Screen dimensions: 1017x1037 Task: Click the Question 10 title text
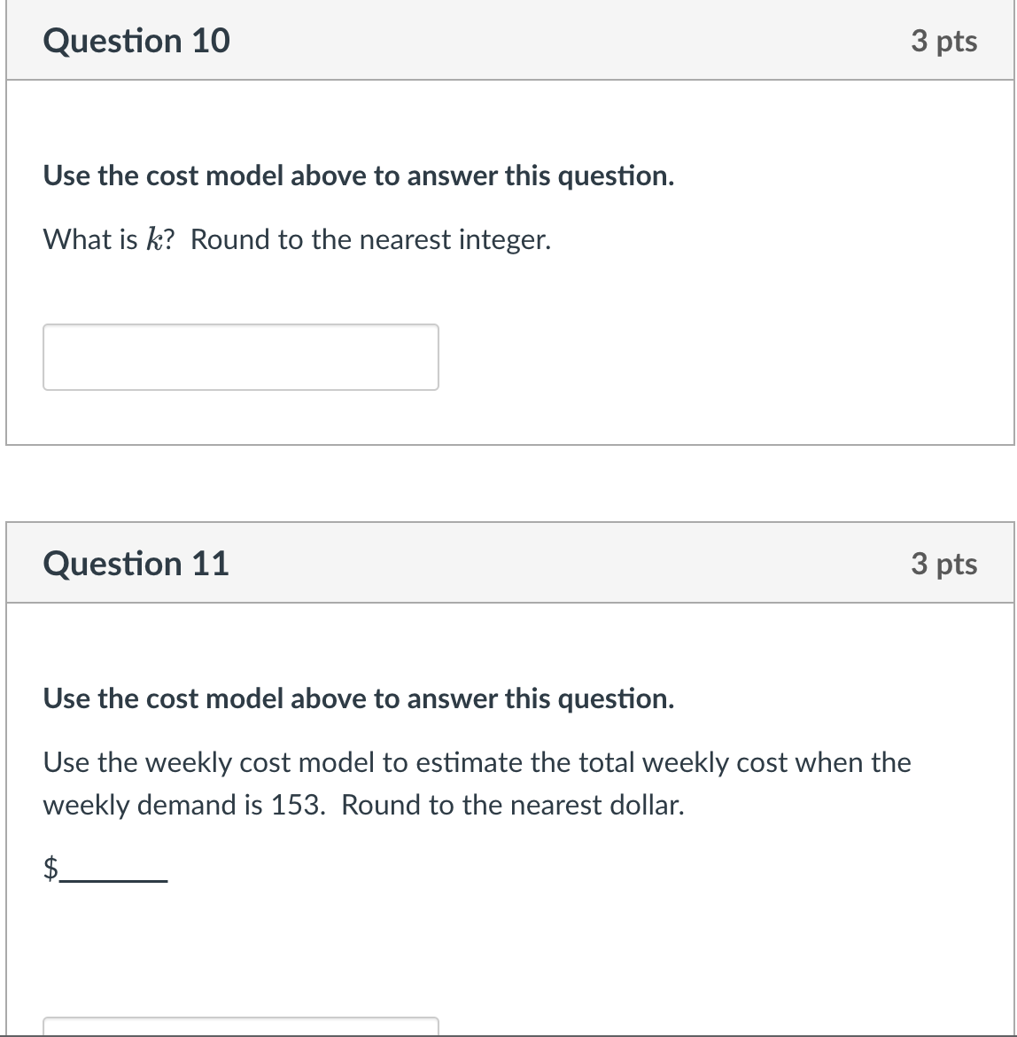(136, 41)
